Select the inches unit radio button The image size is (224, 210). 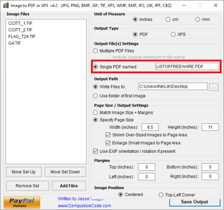point(135,19)
